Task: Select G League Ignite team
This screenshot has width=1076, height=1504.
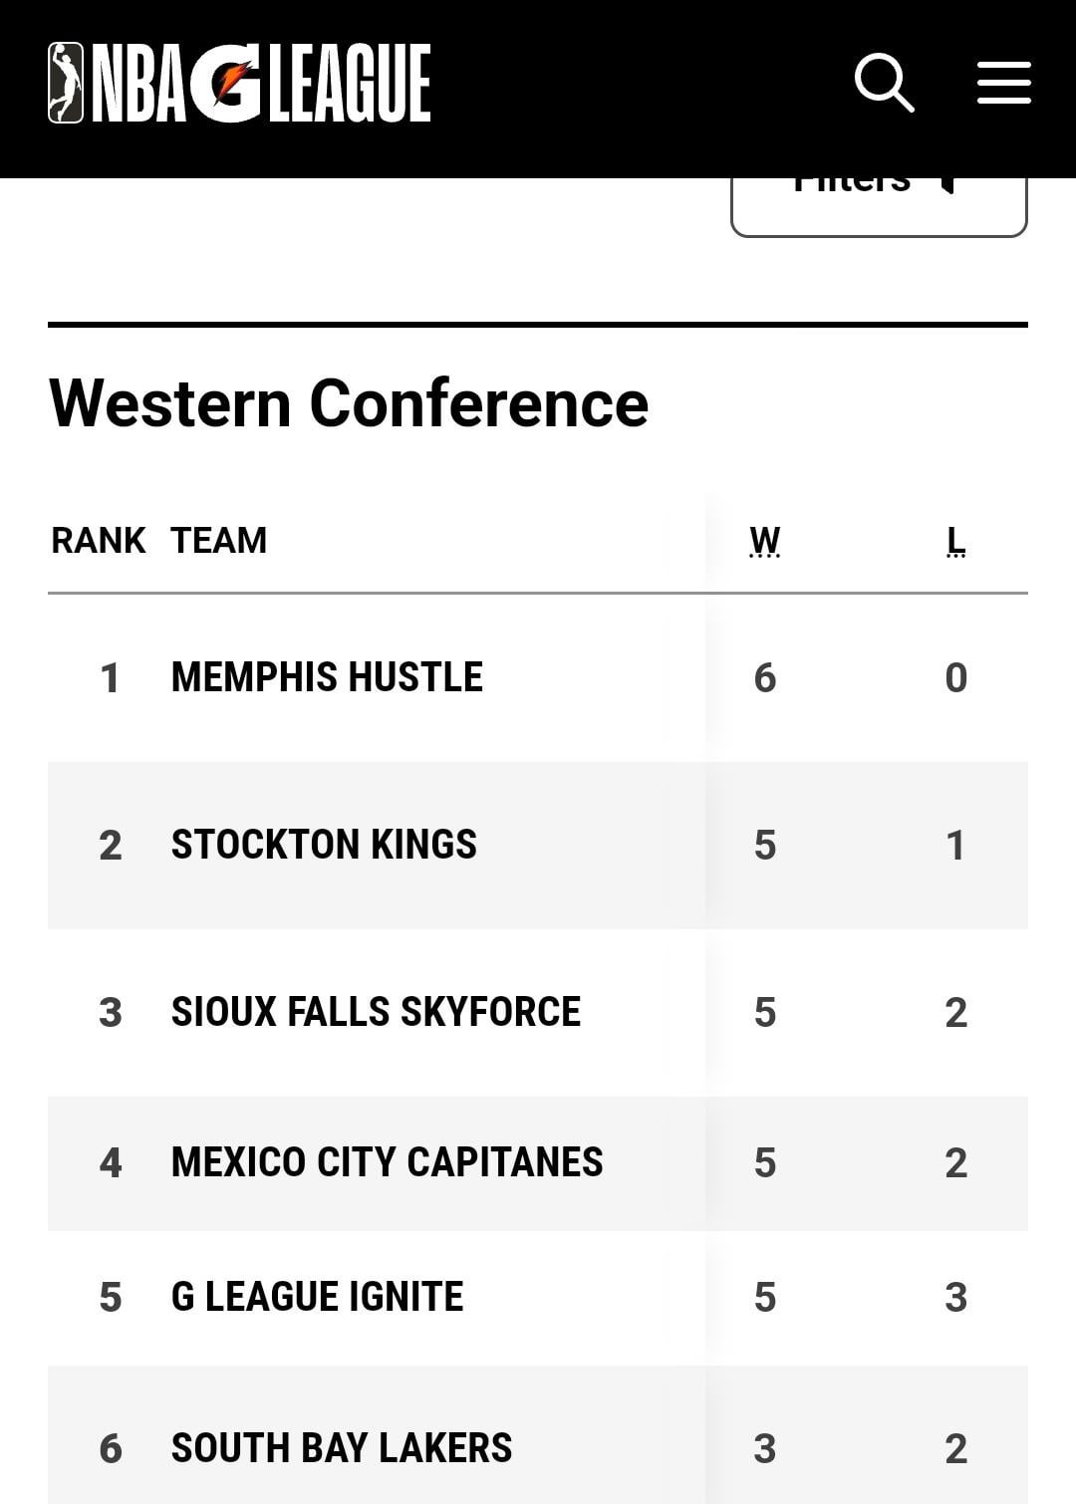Action: (x=317, y=1297)
